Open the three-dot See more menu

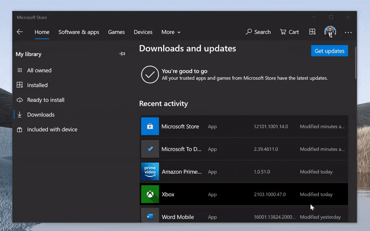(x=348, y=32)
